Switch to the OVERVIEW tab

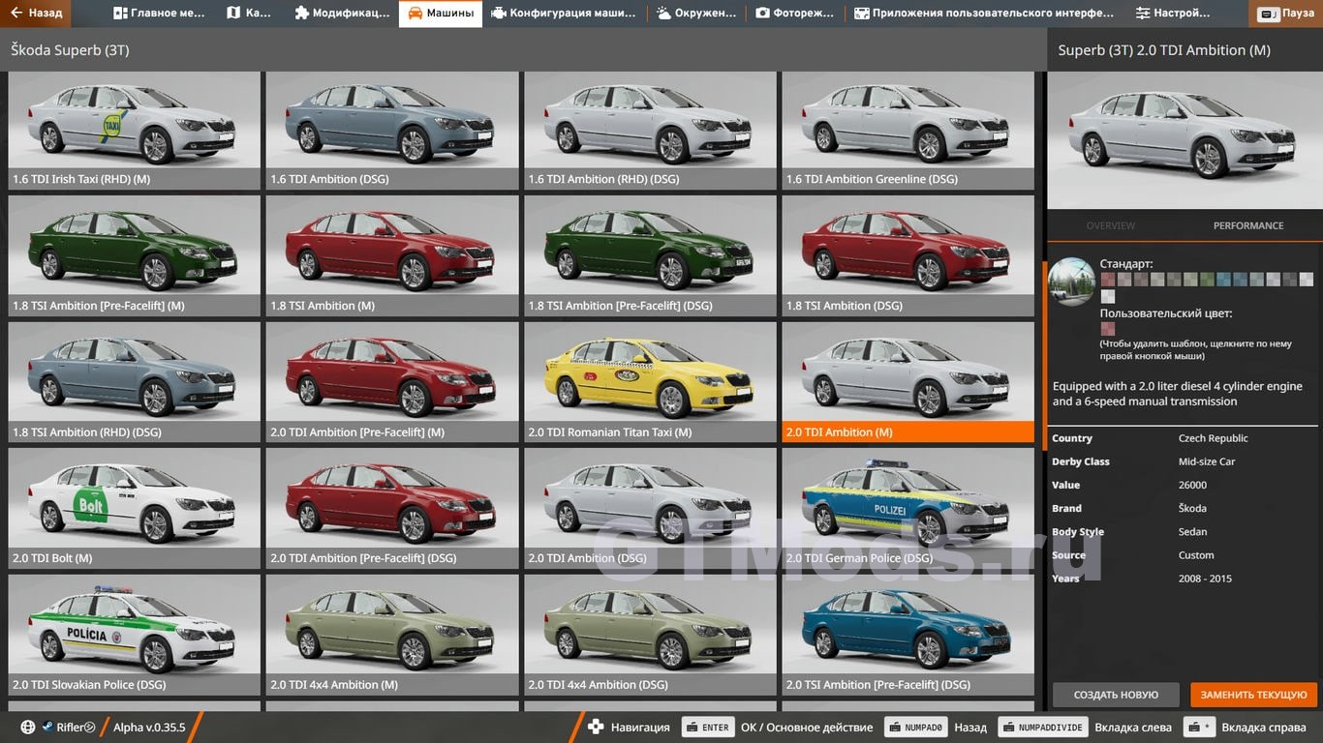click(x=1110, y=225)
